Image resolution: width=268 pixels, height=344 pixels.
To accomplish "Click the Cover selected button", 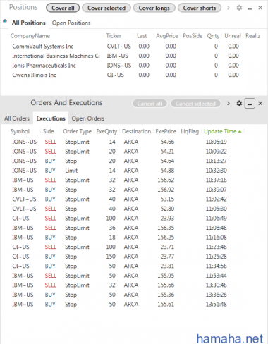I will click(x=106, y=8).
